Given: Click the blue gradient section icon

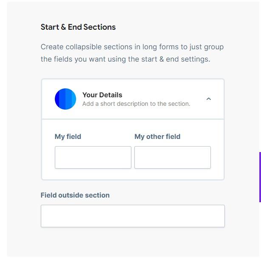Looking at the screenshot, I should [65, 99].
